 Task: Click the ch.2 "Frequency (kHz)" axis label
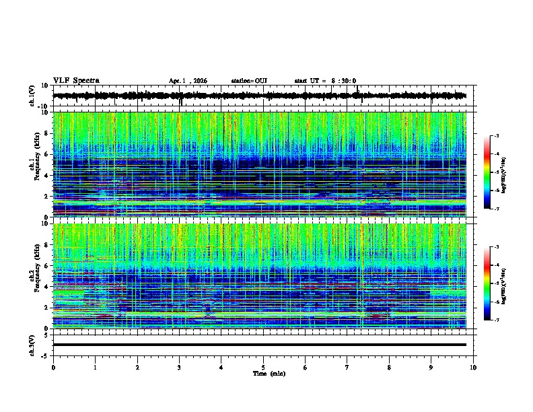click(38, 268)
